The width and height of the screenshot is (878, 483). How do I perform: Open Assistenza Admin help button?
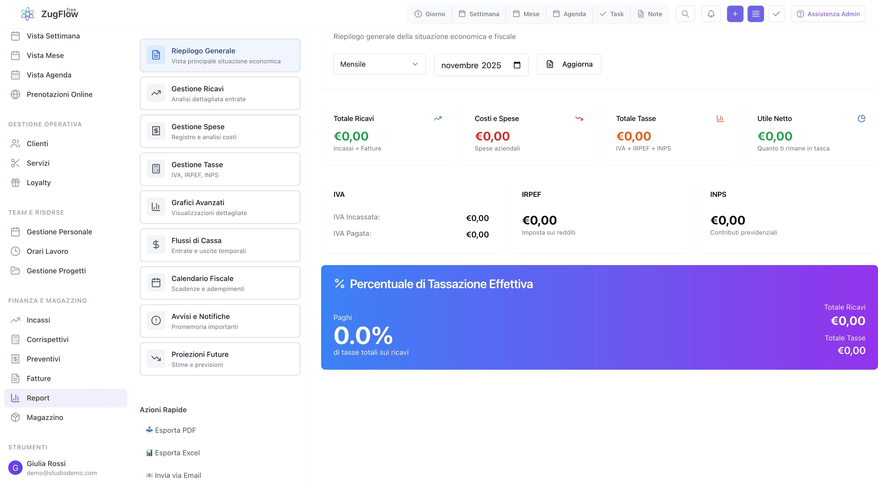[x=828, y=14]
